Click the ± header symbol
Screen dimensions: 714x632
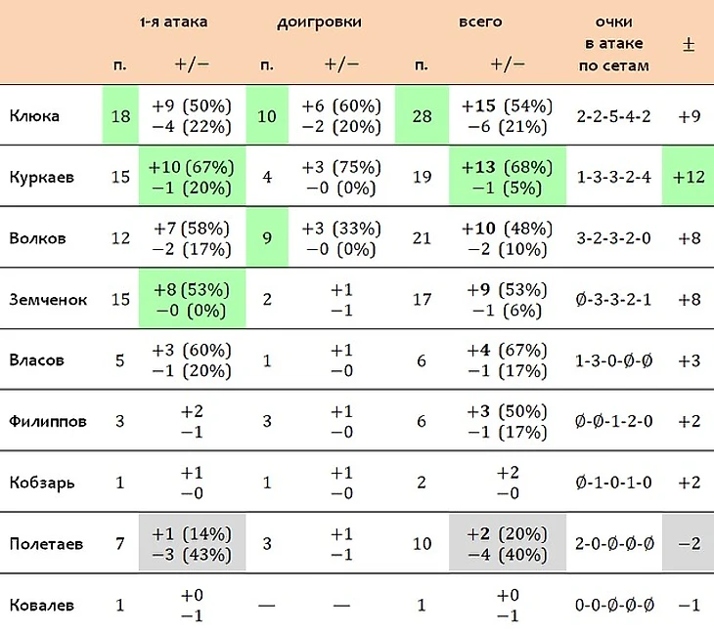click(689, 44)
